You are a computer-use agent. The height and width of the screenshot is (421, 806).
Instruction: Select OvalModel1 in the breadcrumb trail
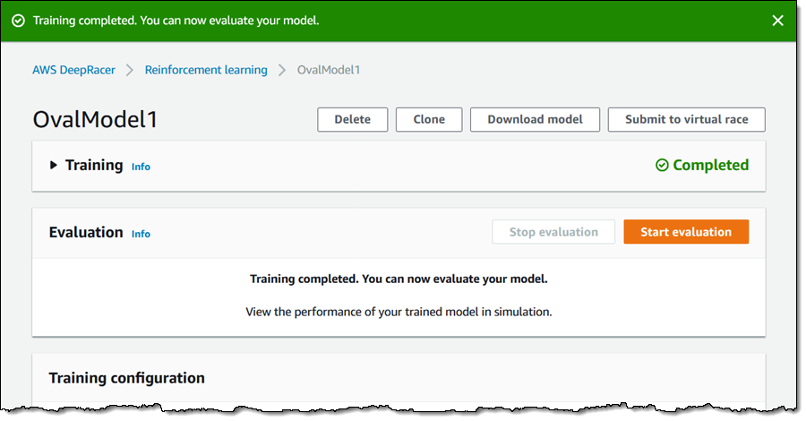point(329,70)
